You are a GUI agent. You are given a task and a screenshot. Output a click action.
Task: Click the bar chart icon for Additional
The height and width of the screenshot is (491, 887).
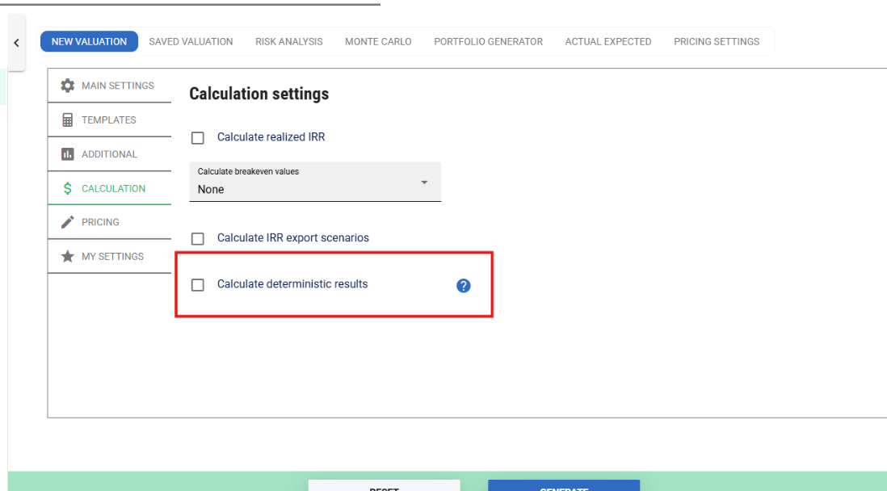pyautogui.click(x=68, y=154)
